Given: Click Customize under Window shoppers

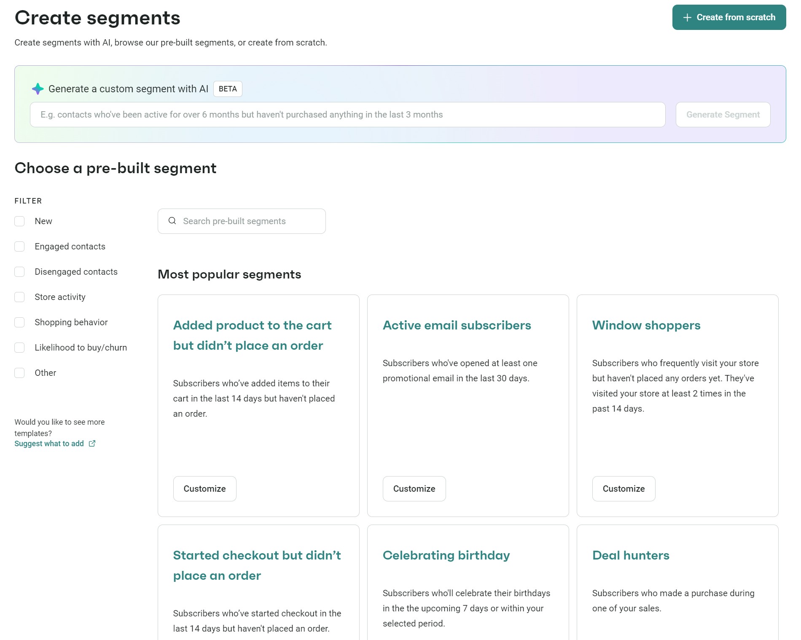Looking at the screenshot, I should (624, 488).
